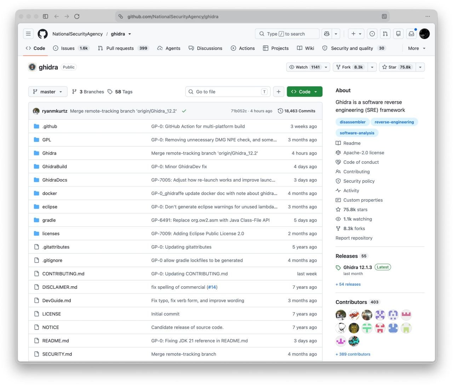Viewport: 453px width, 385px height.
Task: Open the Star lists dropdown arrow
Action: coord(420,67)
